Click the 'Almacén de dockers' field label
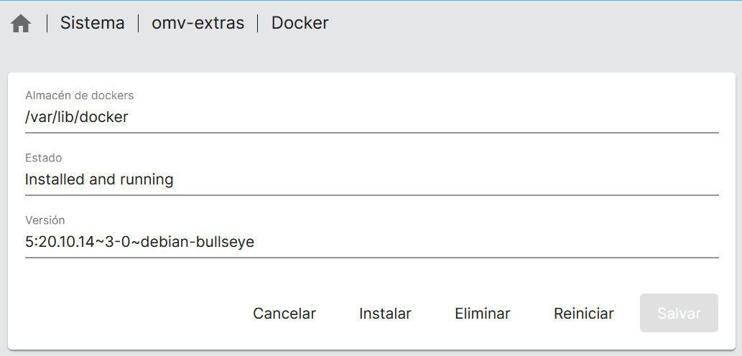This screenshot has height=356, width=742. [79, 95]
